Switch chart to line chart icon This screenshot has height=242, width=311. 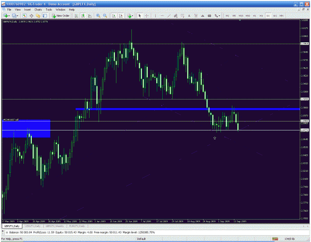90,16
